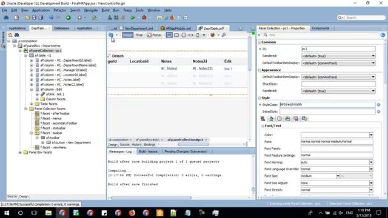Click the af:panelcollection#pc1 breadcrumb
This screenshot has height=218, width=388.
(186, 140)
